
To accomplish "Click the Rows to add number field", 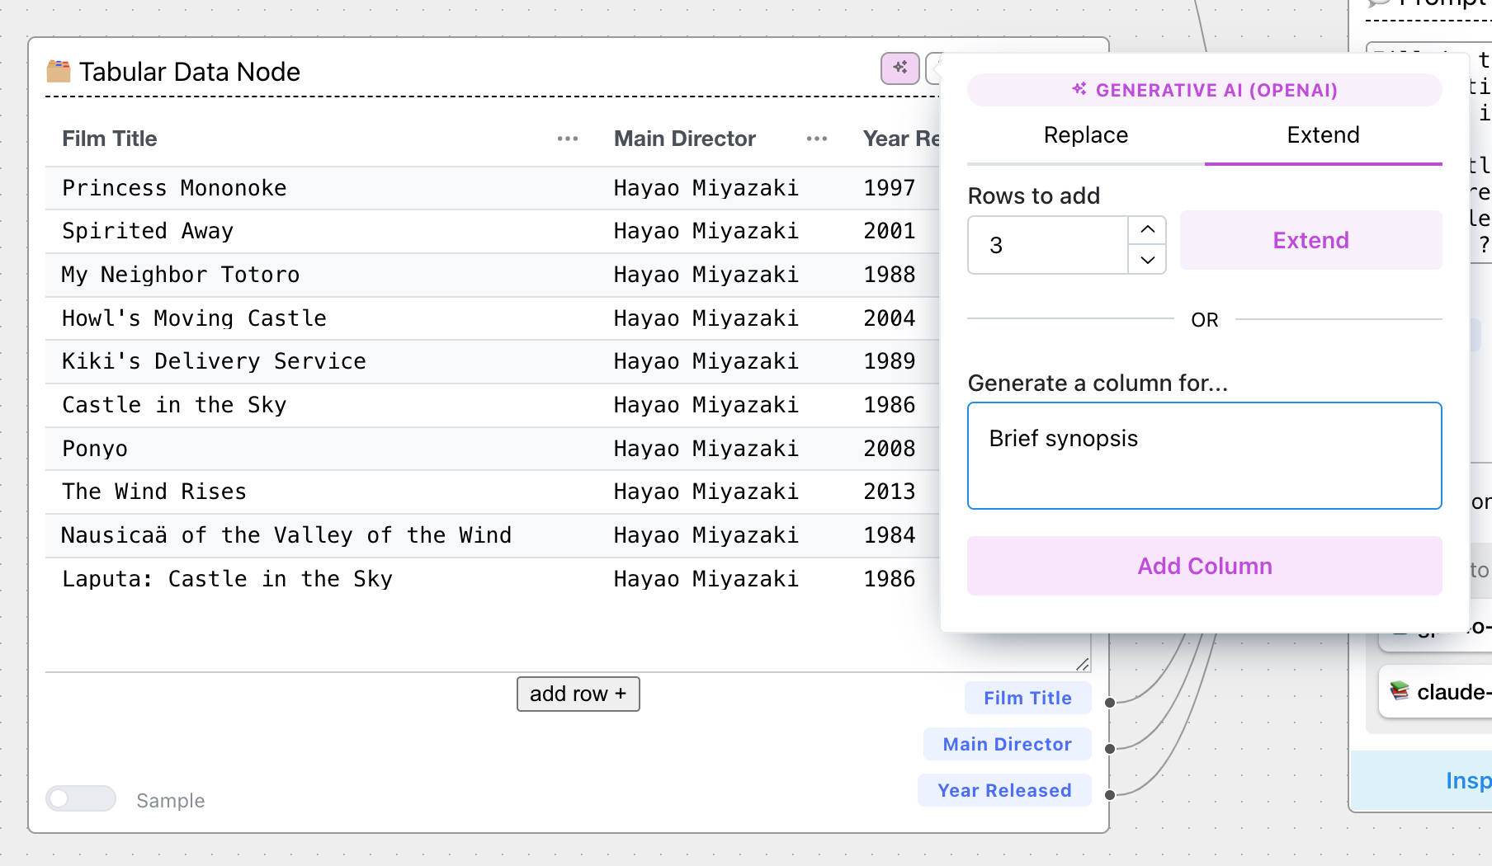I will click(x=1048, y=245).
